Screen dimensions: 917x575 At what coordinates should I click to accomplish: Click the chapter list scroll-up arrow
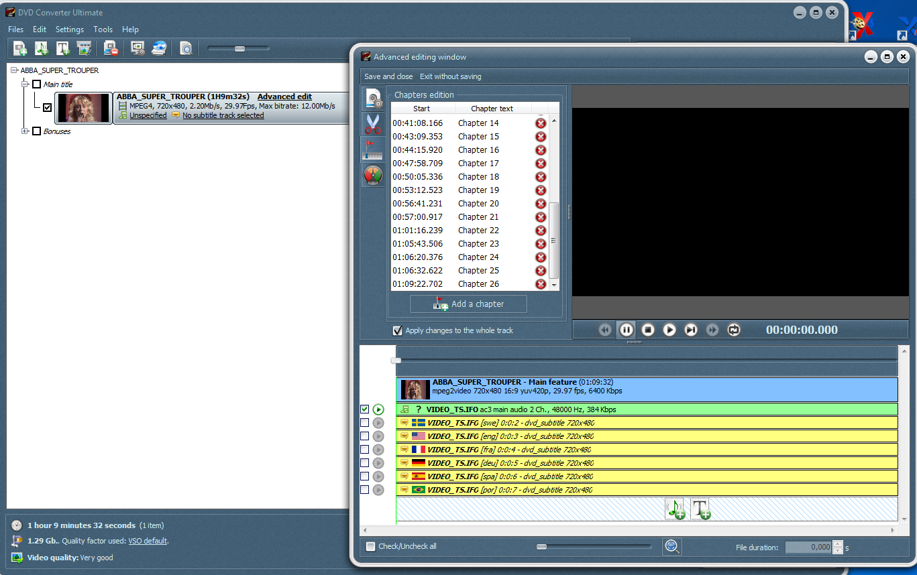[x=554, y=122]
